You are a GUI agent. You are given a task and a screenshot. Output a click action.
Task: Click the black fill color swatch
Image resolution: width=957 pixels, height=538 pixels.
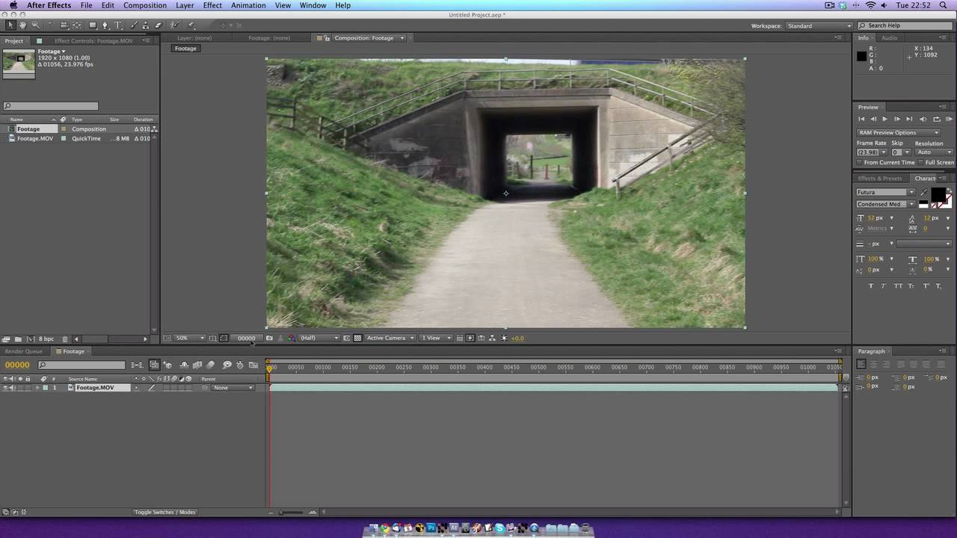(x=937, y=194)
